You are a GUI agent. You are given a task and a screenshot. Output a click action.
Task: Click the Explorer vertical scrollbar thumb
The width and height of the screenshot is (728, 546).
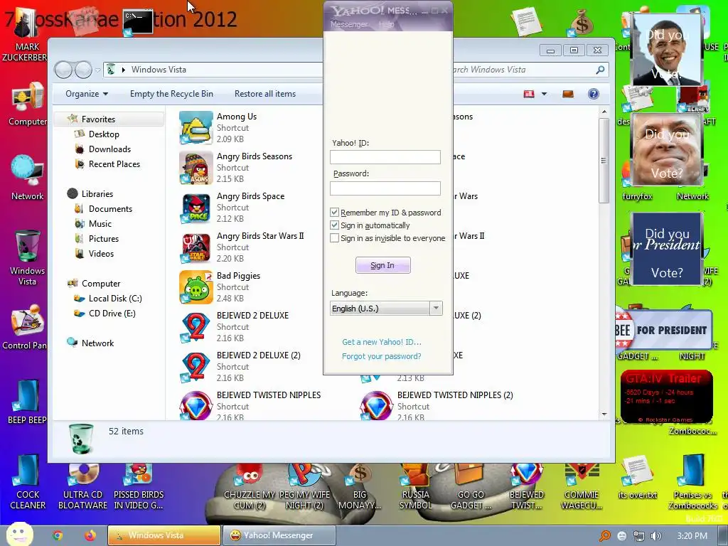604,160
